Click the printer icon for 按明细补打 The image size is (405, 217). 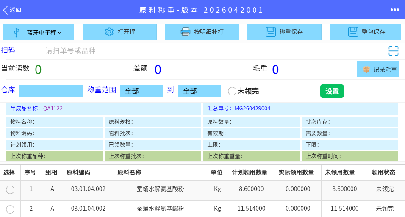[186, 32]
